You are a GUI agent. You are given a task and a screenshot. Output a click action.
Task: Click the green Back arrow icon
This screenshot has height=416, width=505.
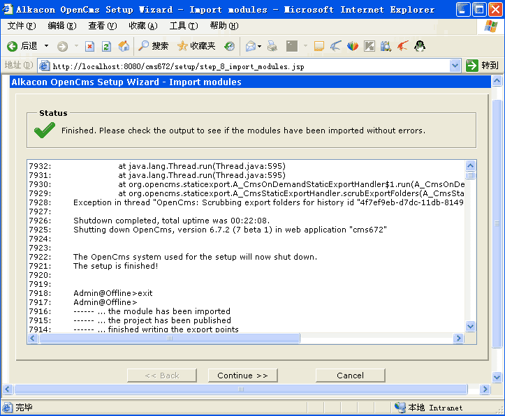tap(13, 46)
